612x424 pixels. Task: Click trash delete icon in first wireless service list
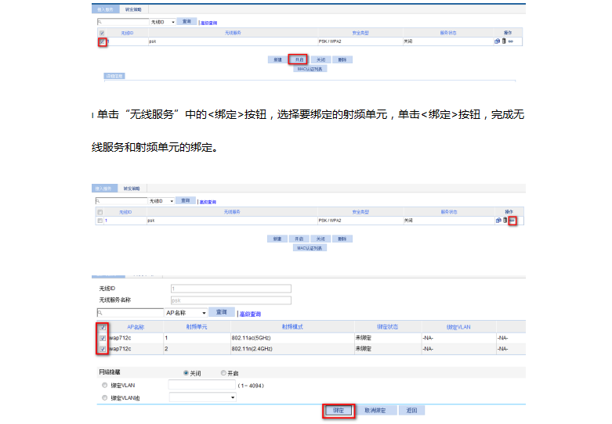(x=504, y=41)
